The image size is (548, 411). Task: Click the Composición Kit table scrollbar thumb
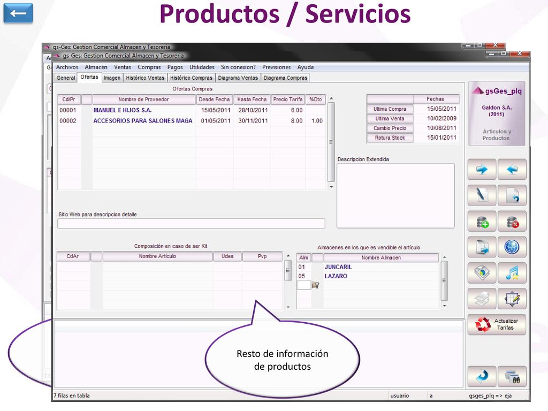click(x=288, y=270)
